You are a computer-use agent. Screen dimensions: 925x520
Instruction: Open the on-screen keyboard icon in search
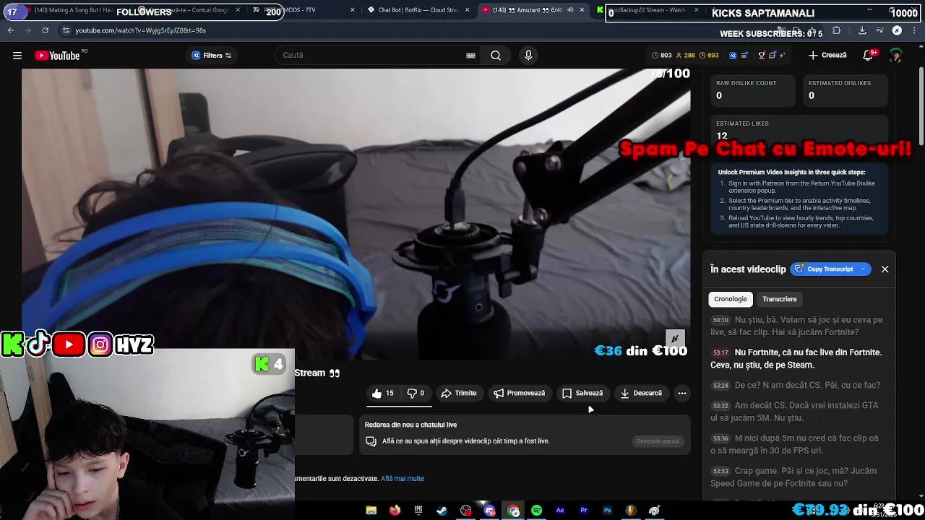click(470, 56)
